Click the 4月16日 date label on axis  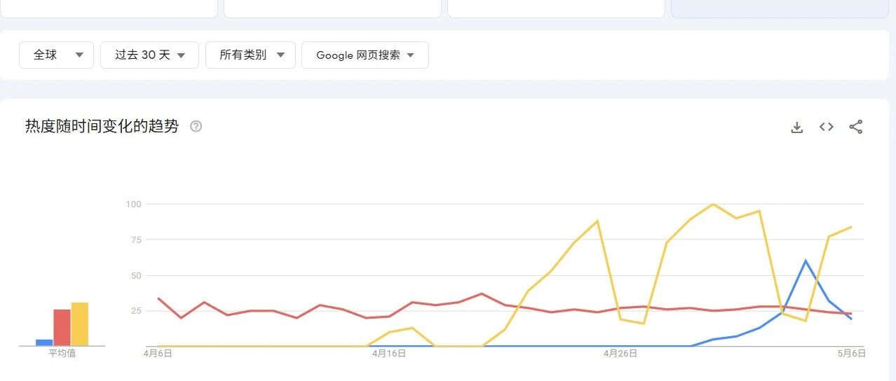point(389,354)
